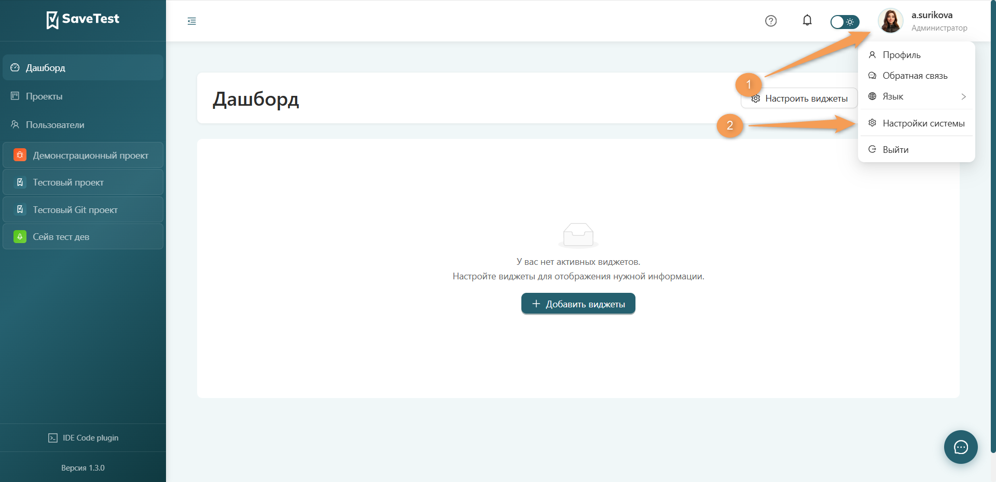Open notifications bell

[x=807, y=20]
